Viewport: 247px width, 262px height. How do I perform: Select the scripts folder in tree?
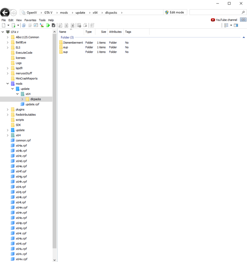[x=20, y=120]
